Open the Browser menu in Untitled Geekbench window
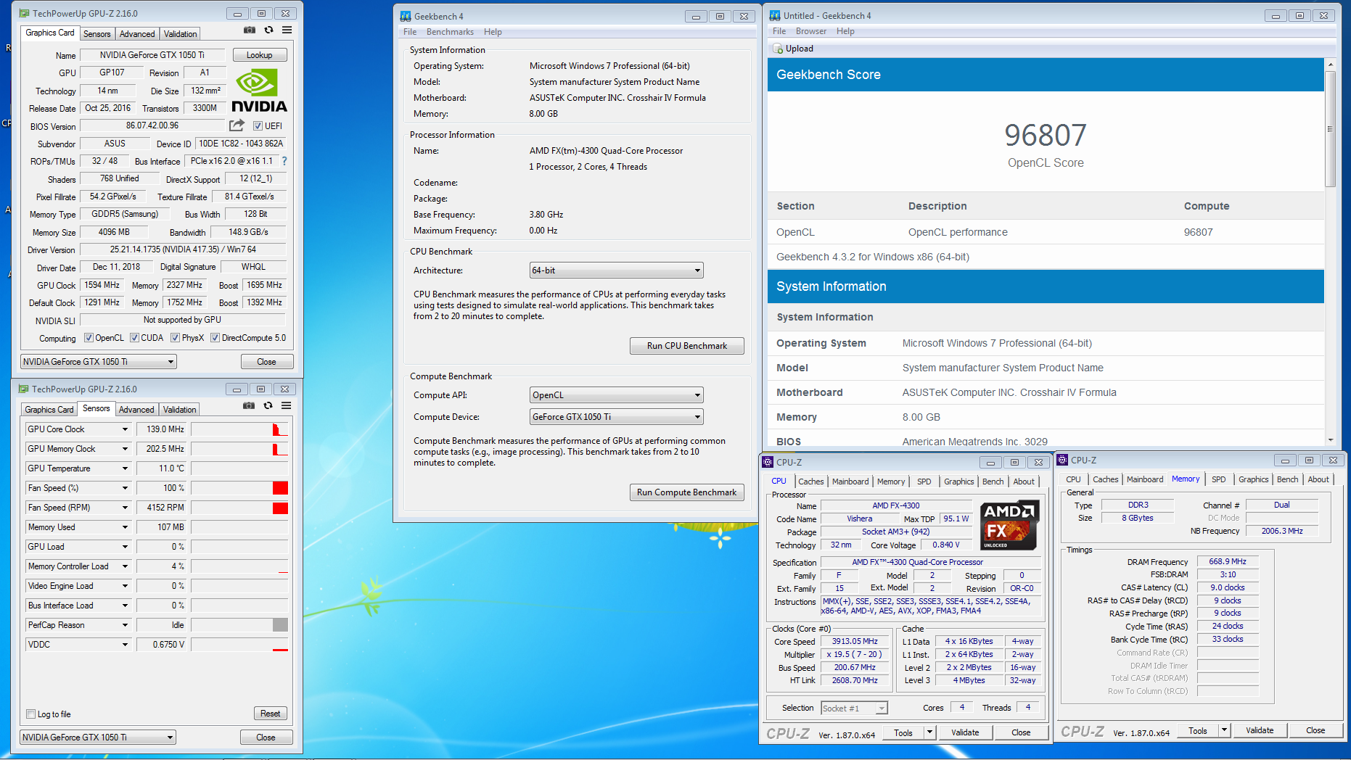The image size is (1351, 760). (811, 31)
